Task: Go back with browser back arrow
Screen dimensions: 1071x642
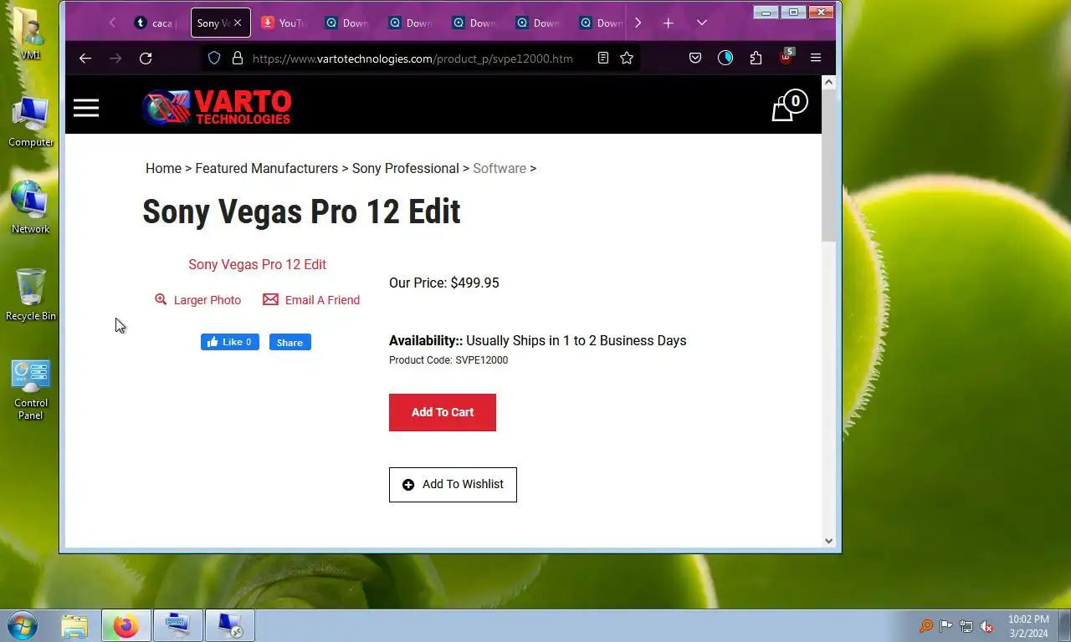Action: coord(85,58)
